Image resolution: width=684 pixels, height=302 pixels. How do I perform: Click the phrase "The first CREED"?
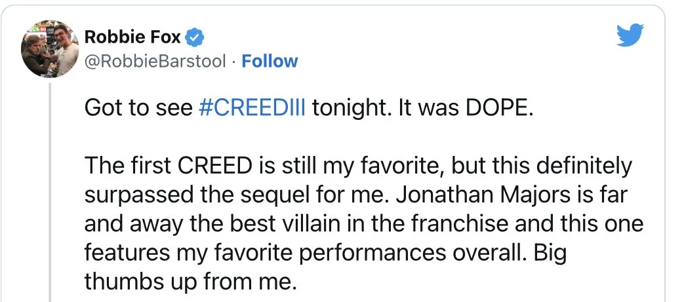(169, 166)
